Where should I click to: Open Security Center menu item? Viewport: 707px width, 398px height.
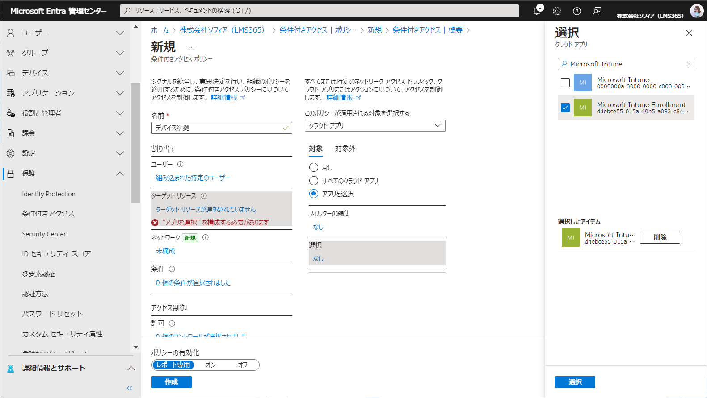pos(44,234)
